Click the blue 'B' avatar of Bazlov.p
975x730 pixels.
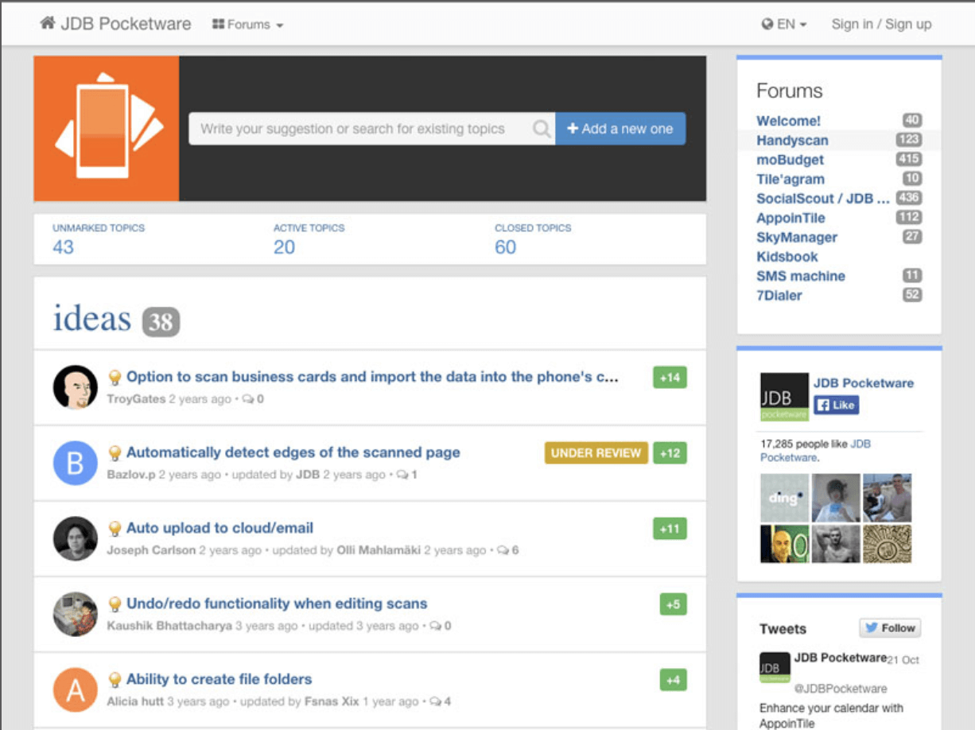tap(76, 463)
